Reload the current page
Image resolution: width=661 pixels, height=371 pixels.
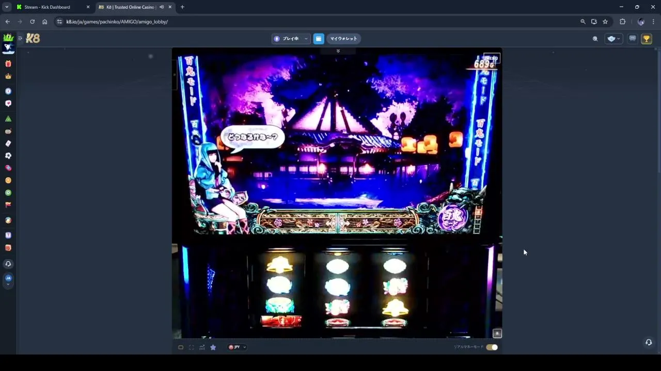[x=32, y=22]
